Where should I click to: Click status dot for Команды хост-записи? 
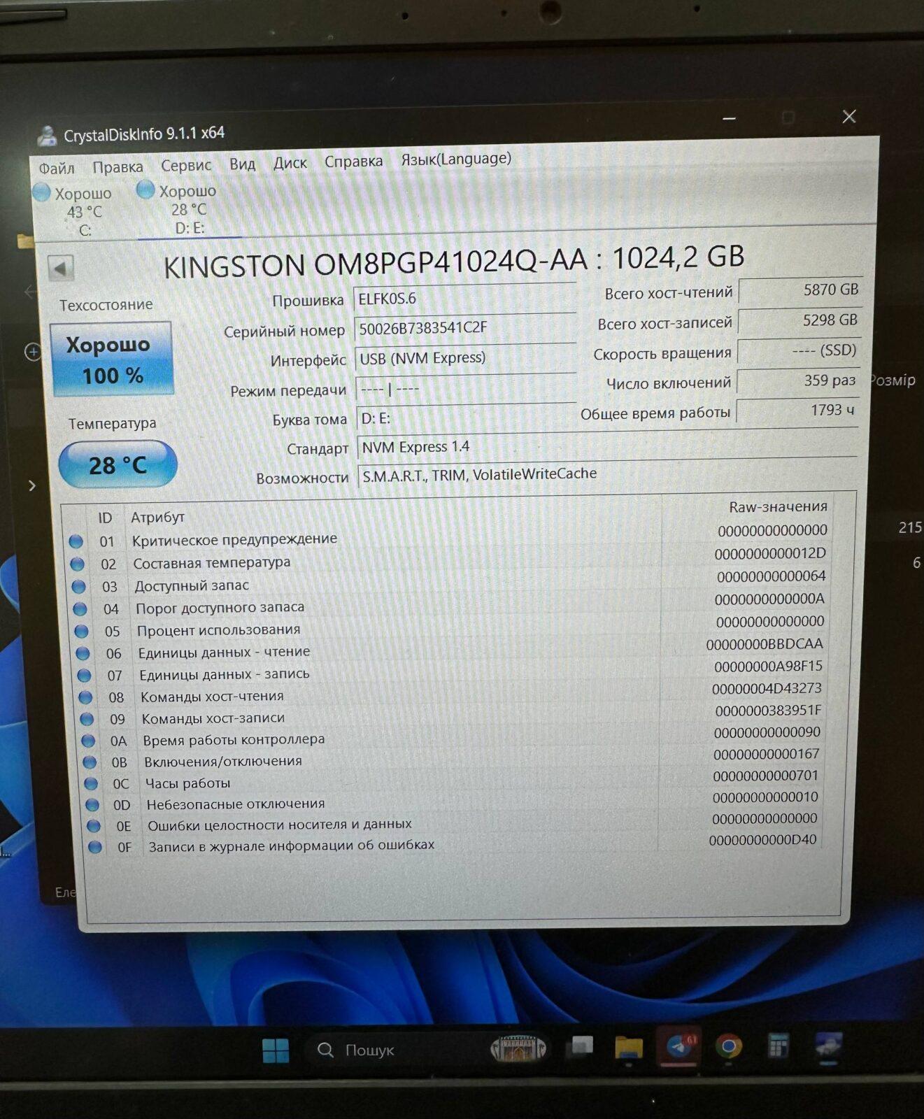click(87, 719)
